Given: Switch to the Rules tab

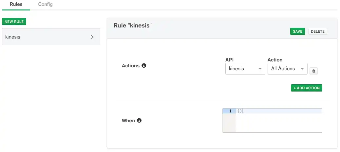Looking at the screenshot, I should pos(16,5).
